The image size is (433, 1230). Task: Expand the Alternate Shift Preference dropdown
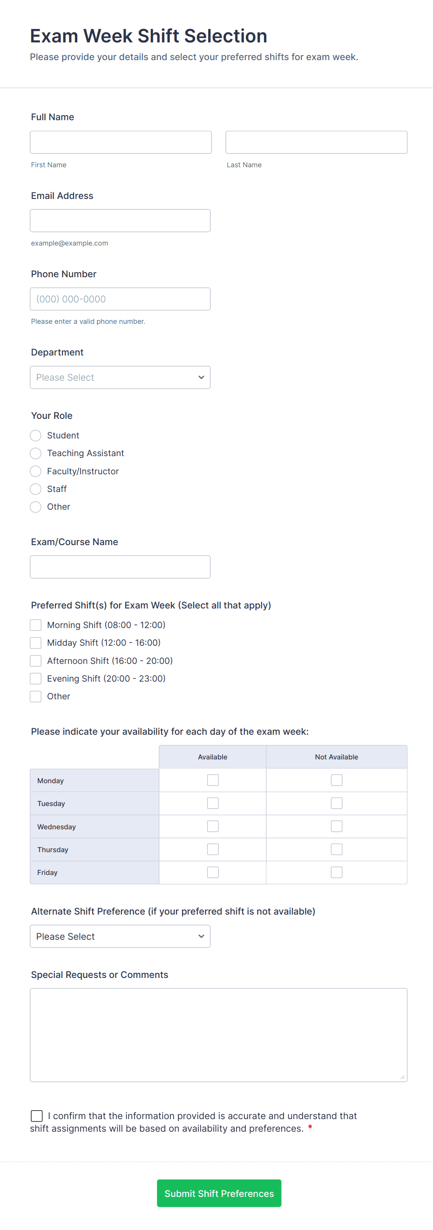(120, 936)
